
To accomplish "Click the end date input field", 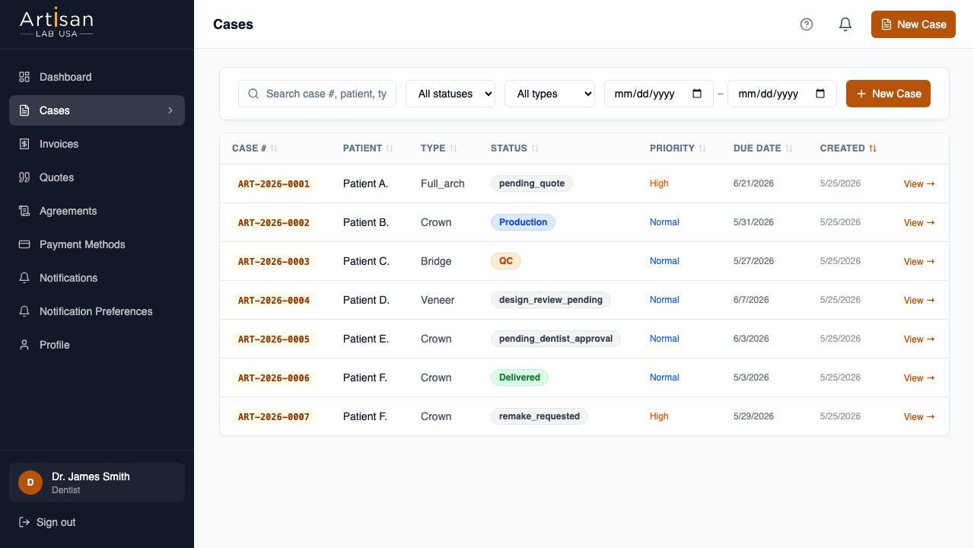I will [x=782, y=94].
